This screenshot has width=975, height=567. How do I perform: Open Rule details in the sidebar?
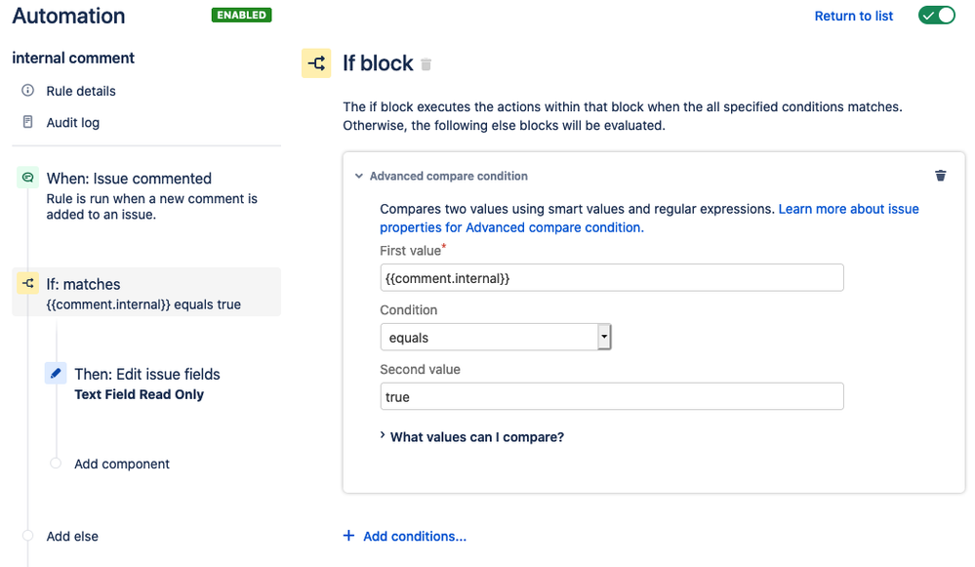[x=81, y=91]
